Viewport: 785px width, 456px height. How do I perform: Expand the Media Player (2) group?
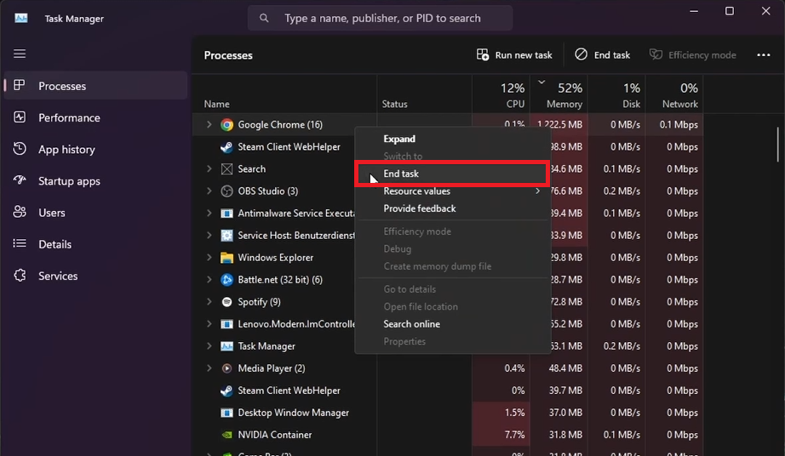pyautogui.click(x=209, y=368)
